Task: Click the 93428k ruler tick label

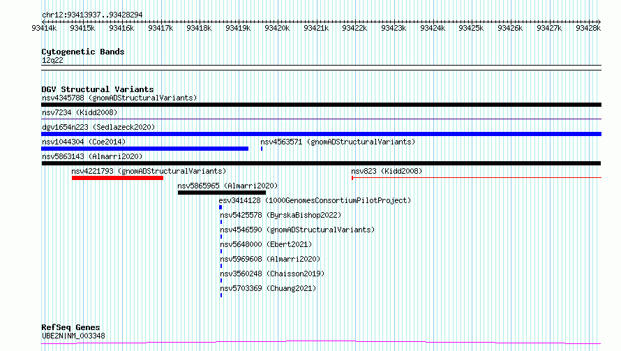Action: 588,29
